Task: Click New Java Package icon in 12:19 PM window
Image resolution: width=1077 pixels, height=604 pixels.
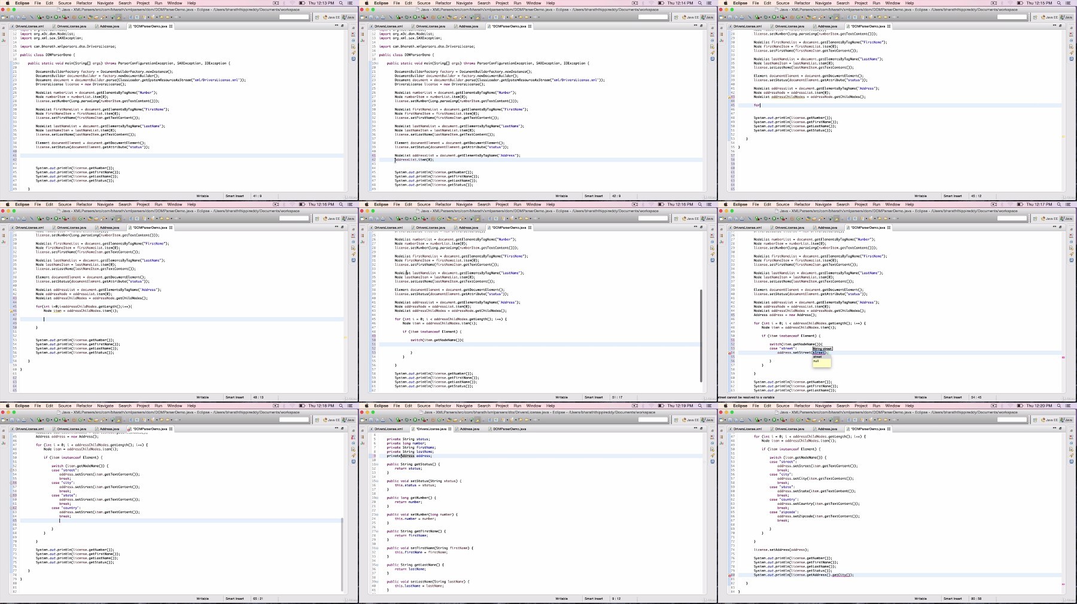Action: 433,420
